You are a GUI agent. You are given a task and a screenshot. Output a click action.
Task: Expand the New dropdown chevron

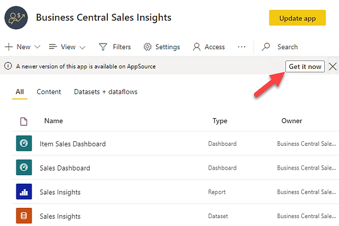click(x=37, y=47)
